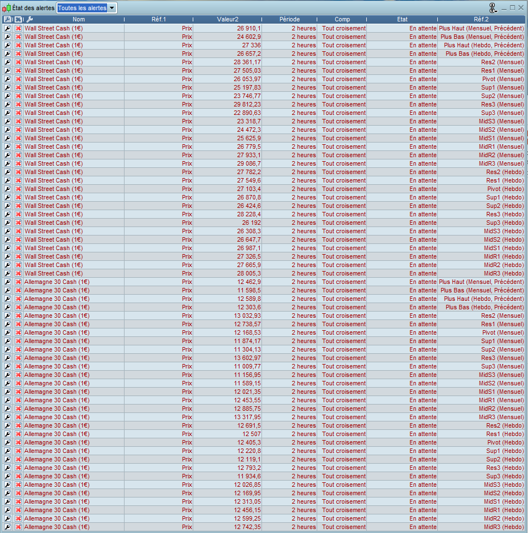
Task: Click value 22 890,63 in Valeur2 column
Action: 247,113
